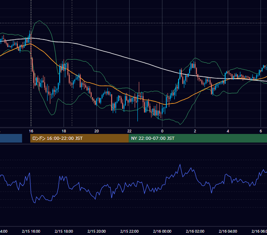Click hour label 2 on price chart axis
This screenshot has width=267, height=235.
click(195, 131)
